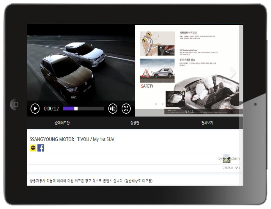Viewport: 271px width, 209px height.
Task: Click the 시트벨트 안전장치 heading
Action: pyautogui.click(x=188, y=33)
